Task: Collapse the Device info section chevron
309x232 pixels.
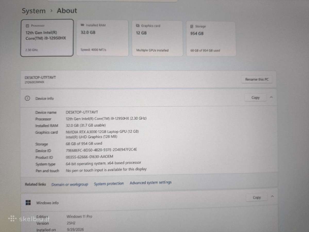Action: coord(271,97)
